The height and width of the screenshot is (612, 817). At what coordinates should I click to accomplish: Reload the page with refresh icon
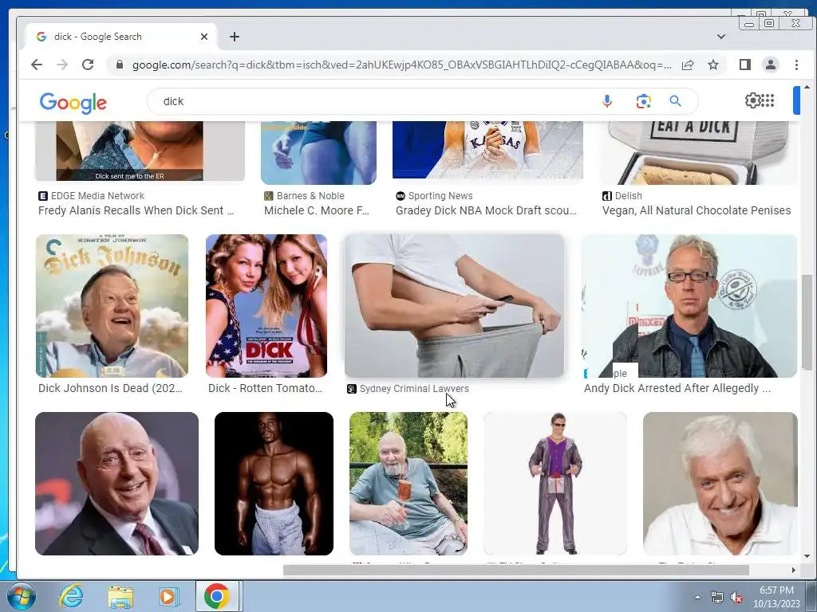click(x=88, y=65)
